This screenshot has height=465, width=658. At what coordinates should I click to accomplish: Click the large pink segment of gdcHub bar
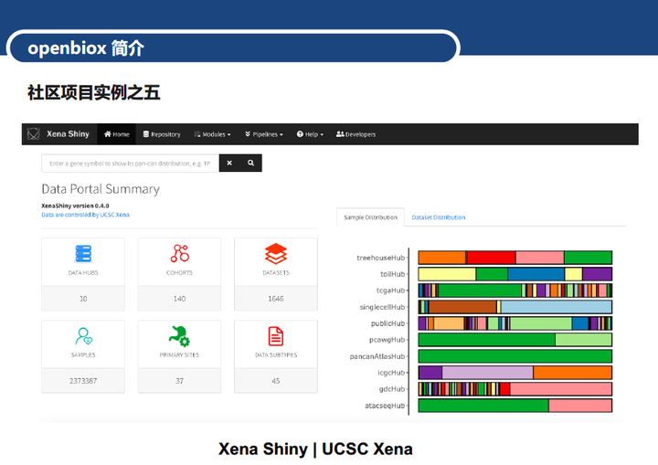pos(560,389)
